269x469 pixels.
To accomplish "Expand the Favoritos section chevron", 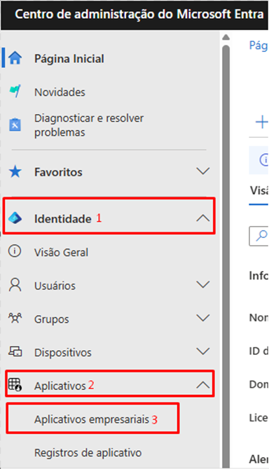I will click(x=202, y=171).
